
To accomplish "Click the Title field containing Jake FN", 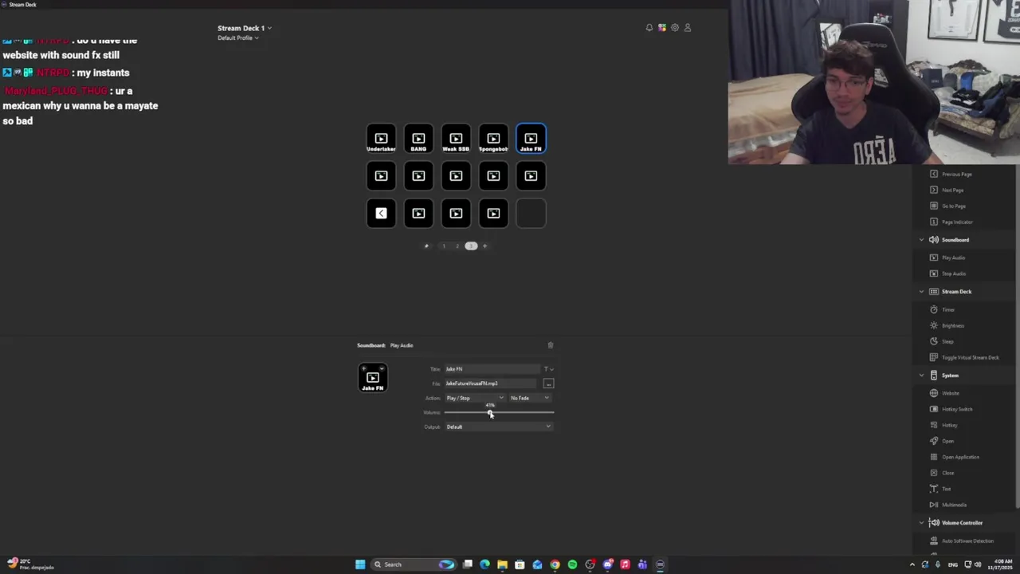I will [x=492, y=369].
